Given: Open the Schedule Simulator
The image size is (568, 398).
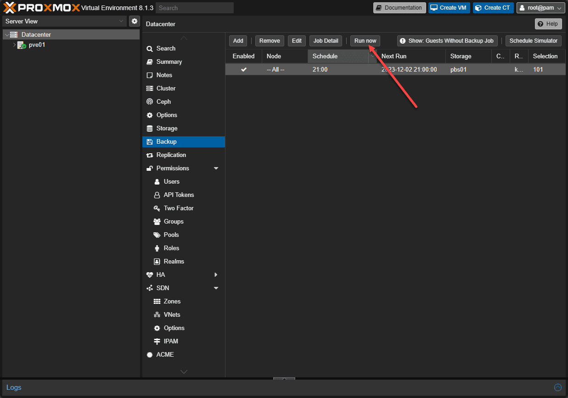Looking at the screenshot, I should pyautogui.click(x=533, y=41).
